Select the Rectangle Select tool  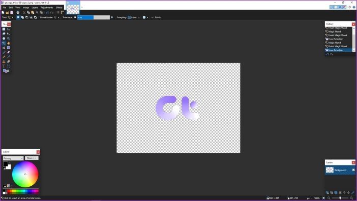4,29
